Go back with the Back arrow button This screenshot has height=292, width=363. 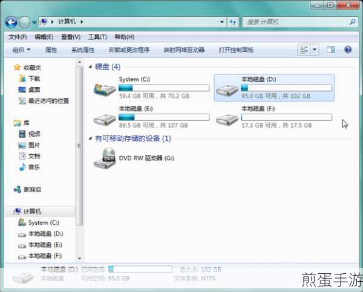coord(11,22)
